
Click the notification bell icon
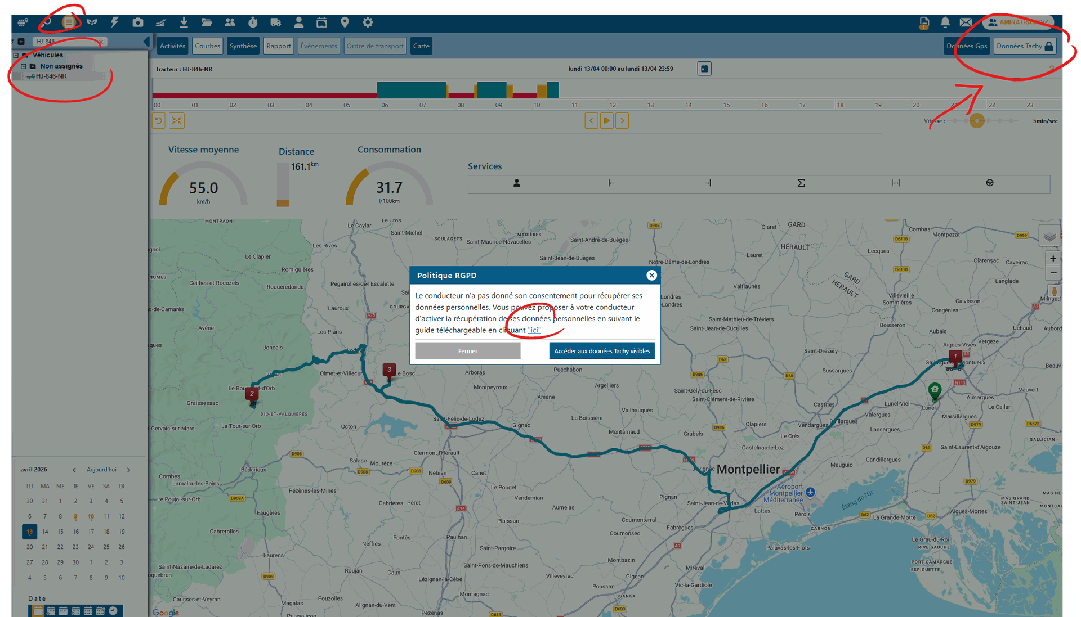click(945, 22)
